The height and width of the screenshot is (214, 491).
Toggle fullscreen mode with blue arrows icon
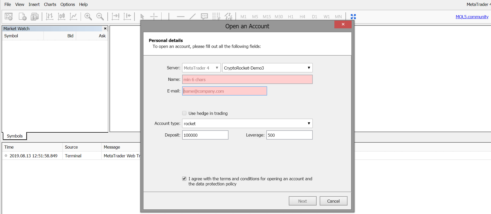tap(353, 16)
